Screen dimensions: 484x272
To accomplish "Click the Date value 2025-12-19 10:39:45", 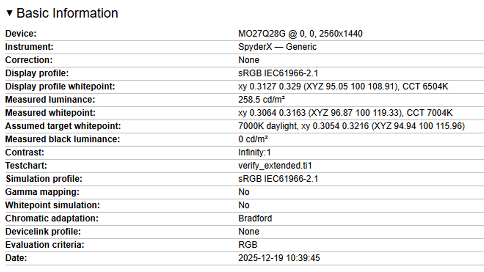I will coord(279,258).
